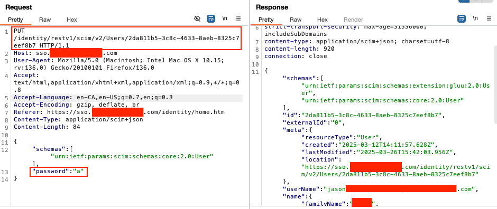This screenshot has width=497, height=209.
Task: Select the Request Pretty tab
Action: [x=15, y=20]
